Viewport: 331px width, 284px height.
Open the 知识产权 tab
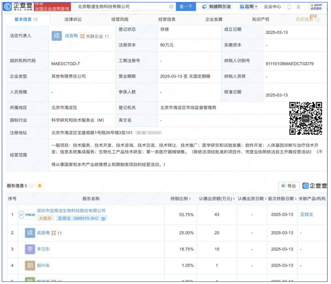coord(260,20)
